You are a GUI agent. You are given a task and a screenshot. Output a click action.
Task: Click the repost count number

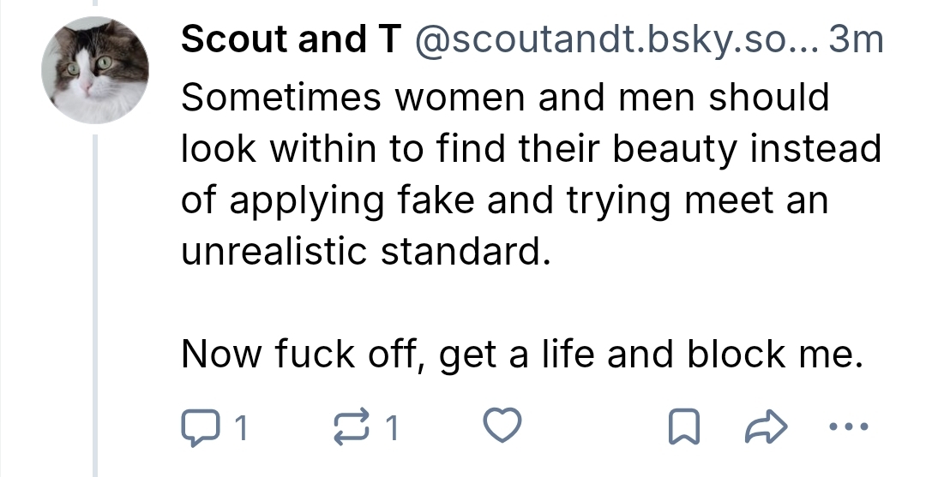pyautogui.click(x=391, y=426)
